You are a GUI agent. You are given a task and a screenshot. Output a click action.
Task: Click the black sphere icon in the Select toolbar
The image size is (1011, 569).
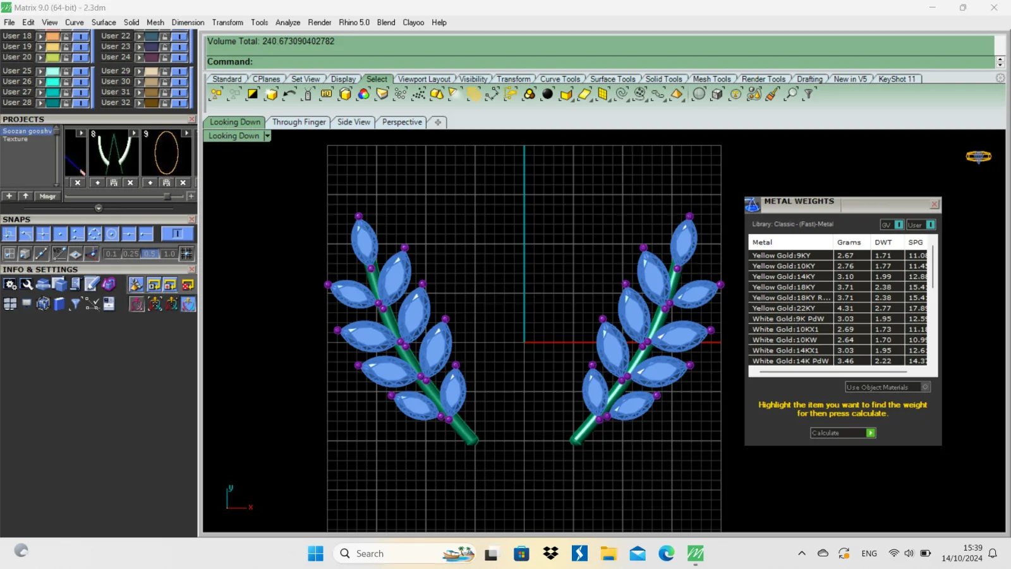pos(547,94)
